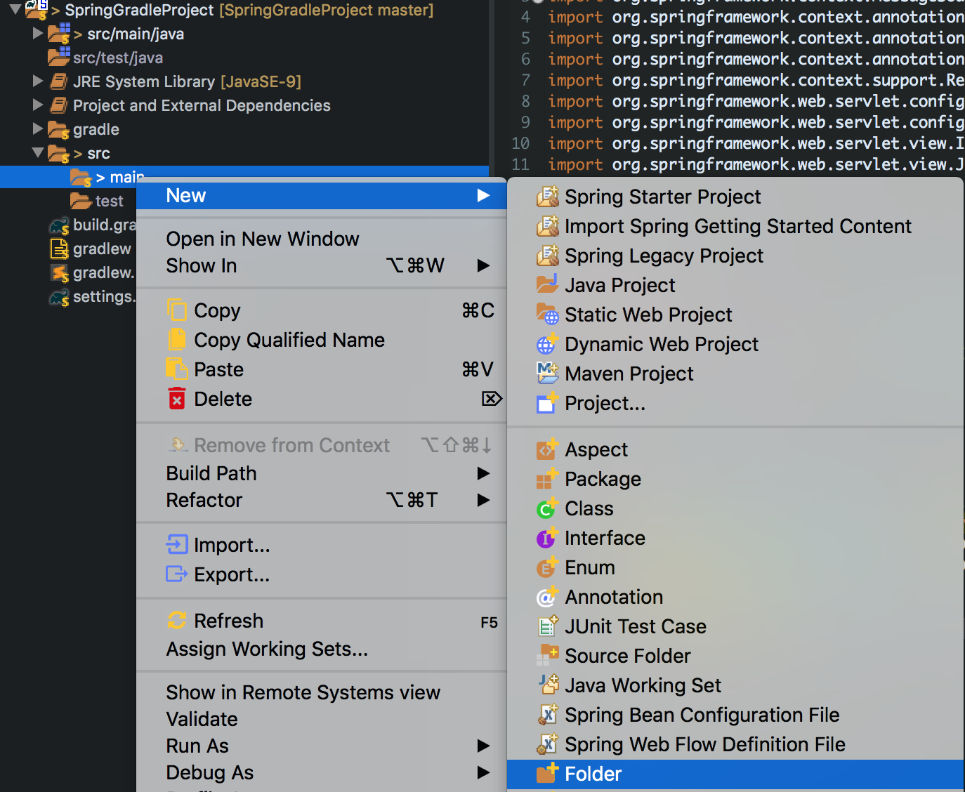This screenshot has height=792, width=965.
Task: Click the green Class icon
Action: pos(546,508)
